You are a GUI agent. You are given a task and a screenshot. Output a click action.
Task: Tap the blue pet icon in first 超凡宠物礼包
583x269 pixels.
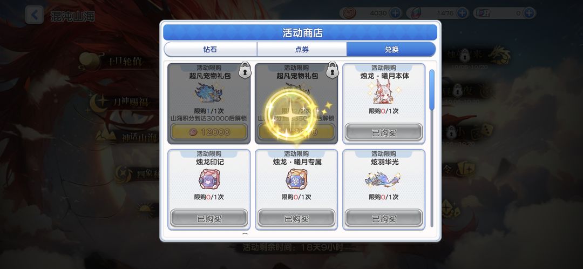[208, 93]
